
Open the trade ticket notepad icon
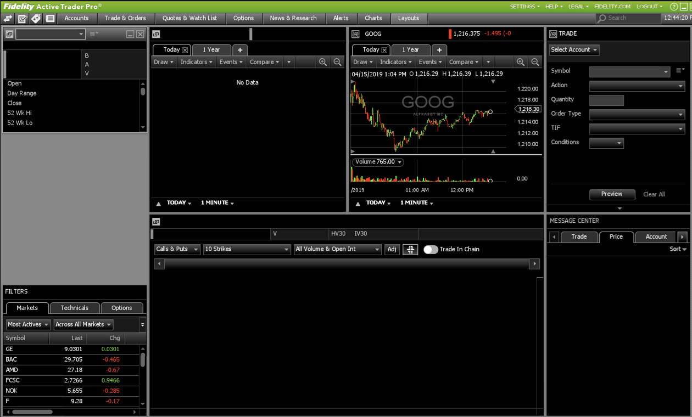tap(22, 18)
